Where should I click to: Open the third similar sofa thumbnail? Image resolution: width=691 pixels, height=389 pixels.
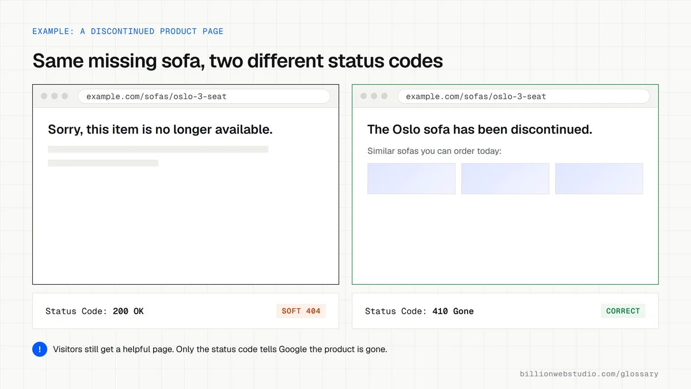pos(599,179)
